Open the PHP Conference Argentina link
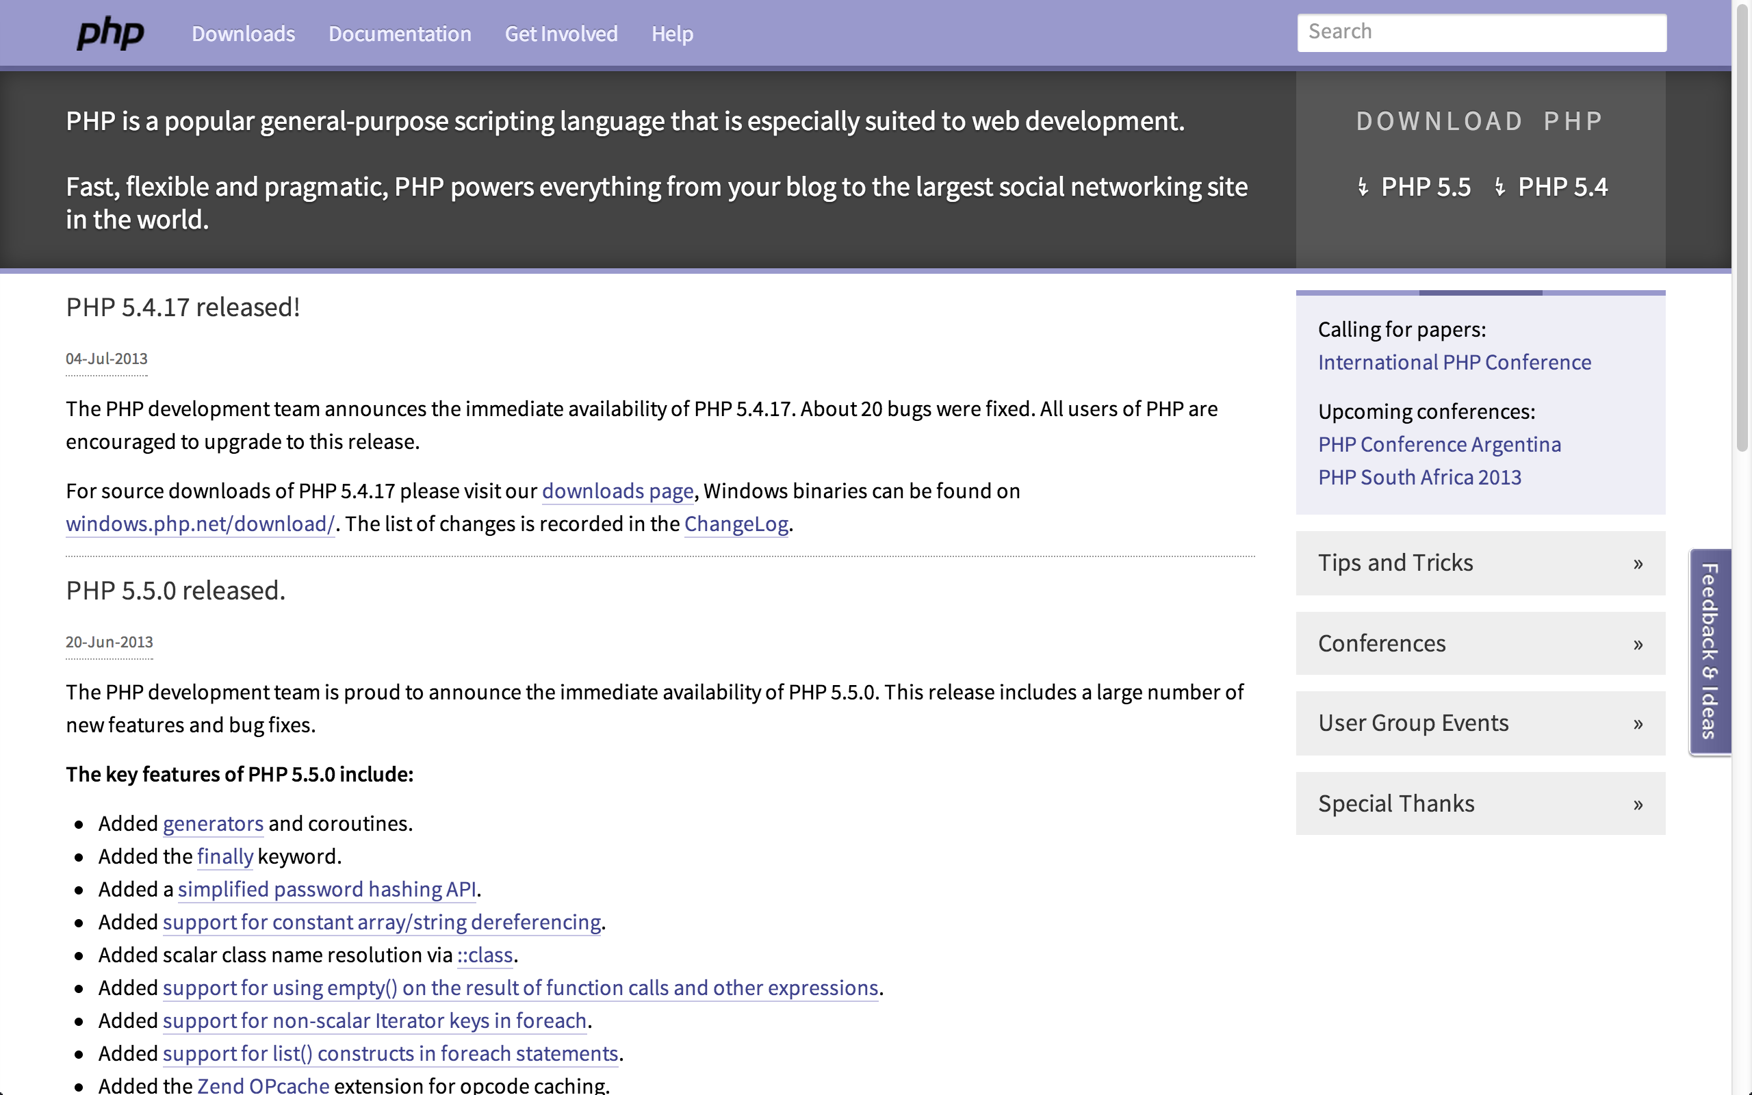This screenshot has width=1752, height=1095. point(1439,444)
